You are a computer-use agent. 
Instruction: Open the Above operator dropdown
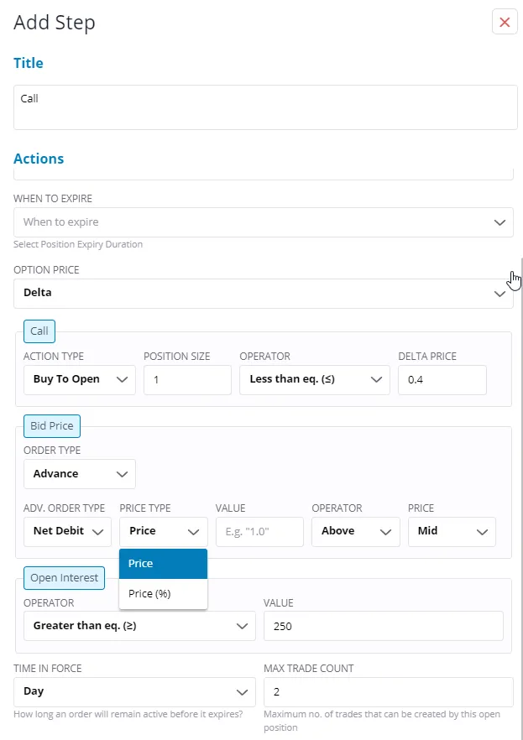pos(355,531)
